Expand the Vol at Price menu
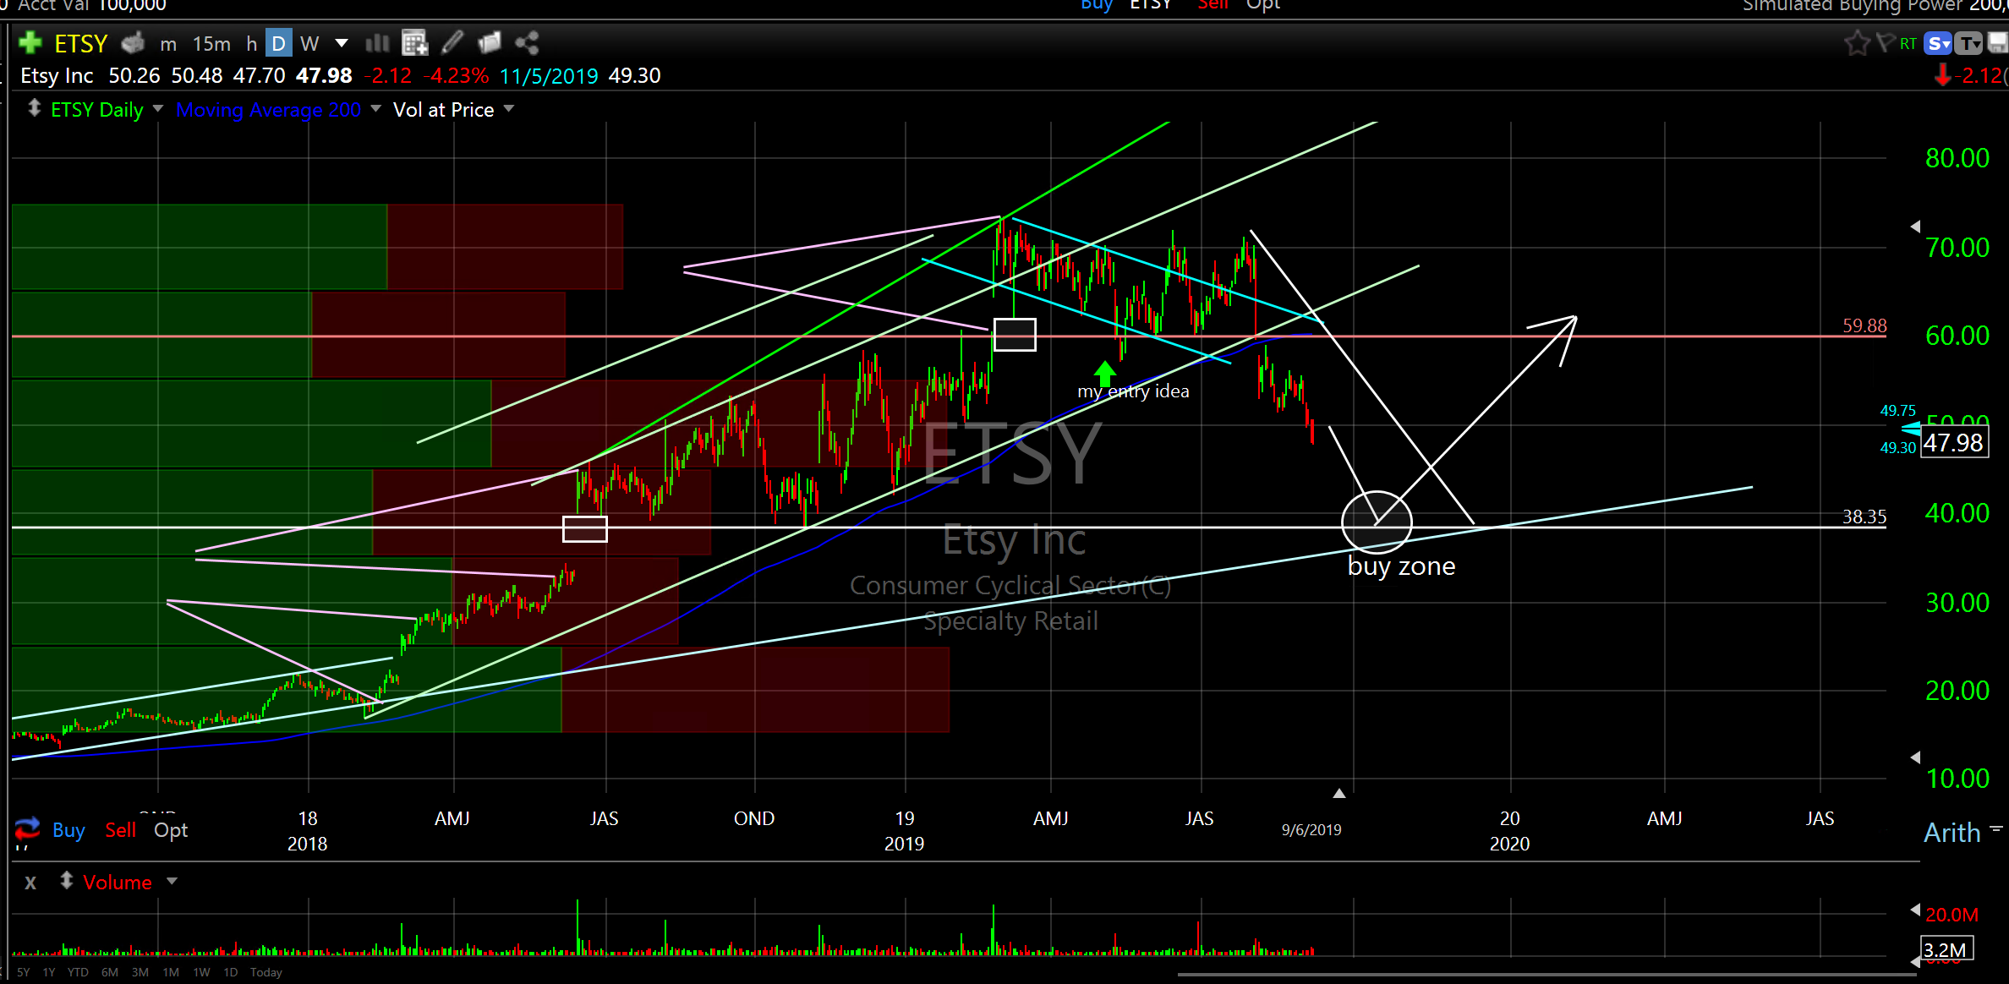2009x984 pixels. click(x=509, y=109)
